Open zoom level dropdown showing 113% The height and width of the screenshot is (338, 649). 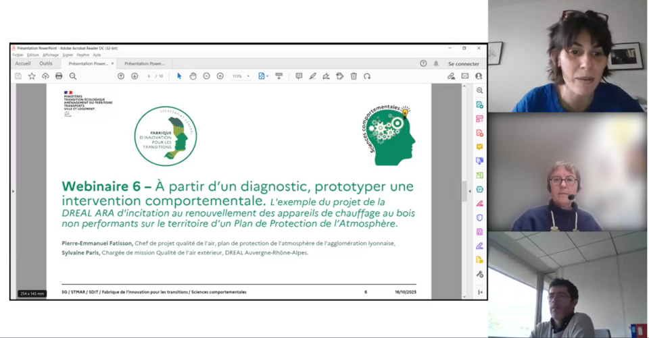pyautogui.click(x=241, y=76)
